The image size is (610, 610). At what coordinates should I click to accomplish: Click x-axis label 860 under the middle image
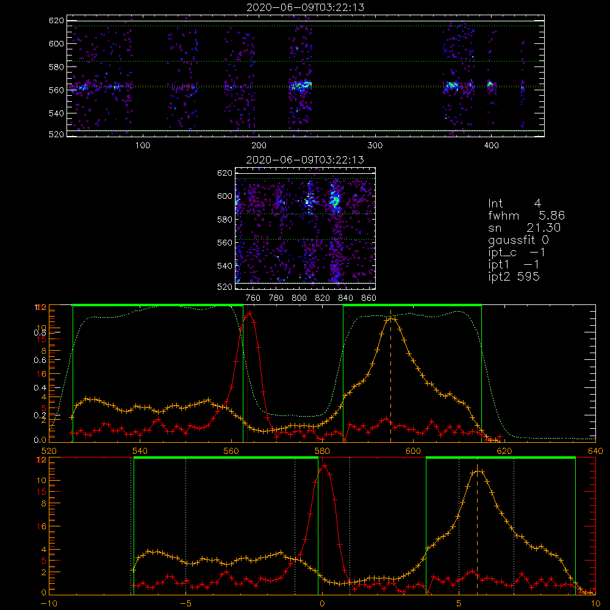click(369, 298)
